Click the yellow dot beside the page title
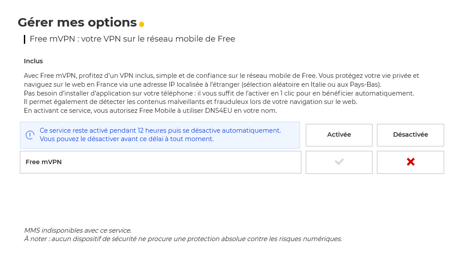This screenshot has height=261, width=464. [x=141, y=24]
